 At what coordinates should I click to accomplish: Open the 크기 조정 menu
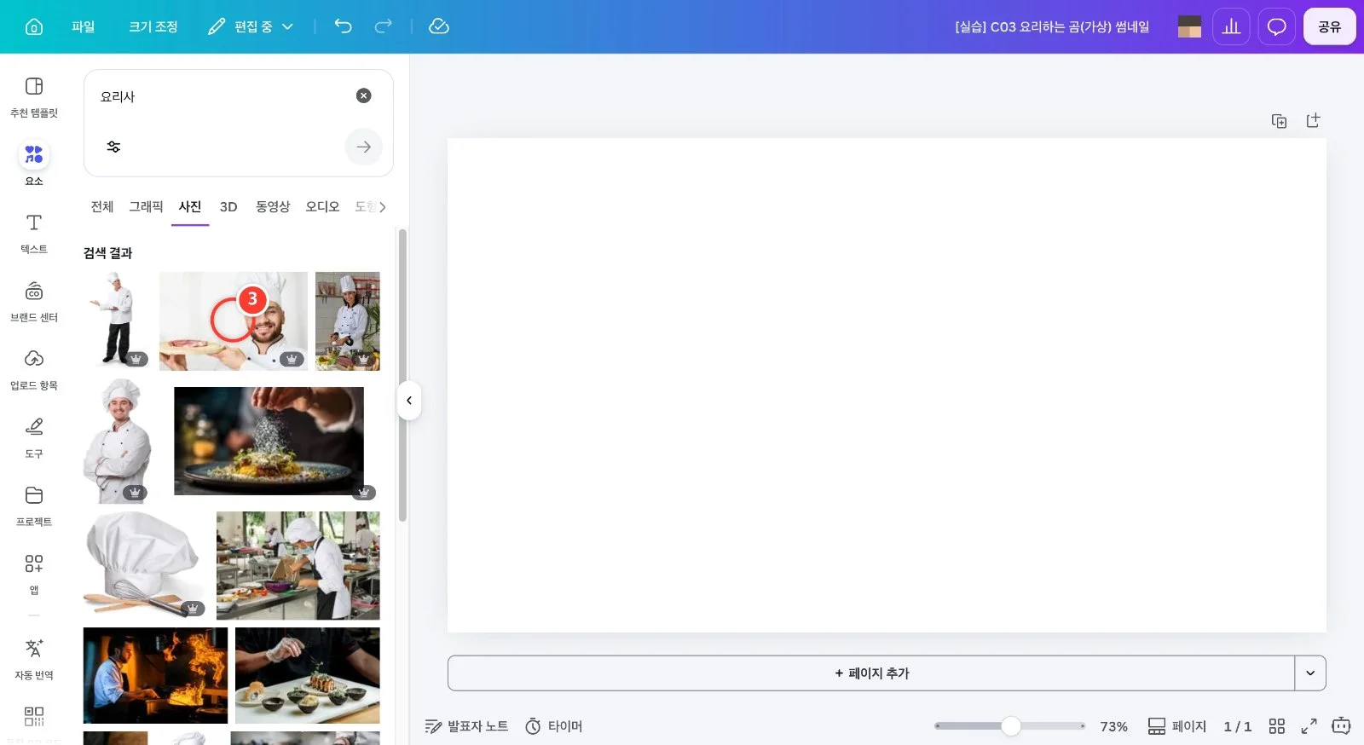pos(153,26)
